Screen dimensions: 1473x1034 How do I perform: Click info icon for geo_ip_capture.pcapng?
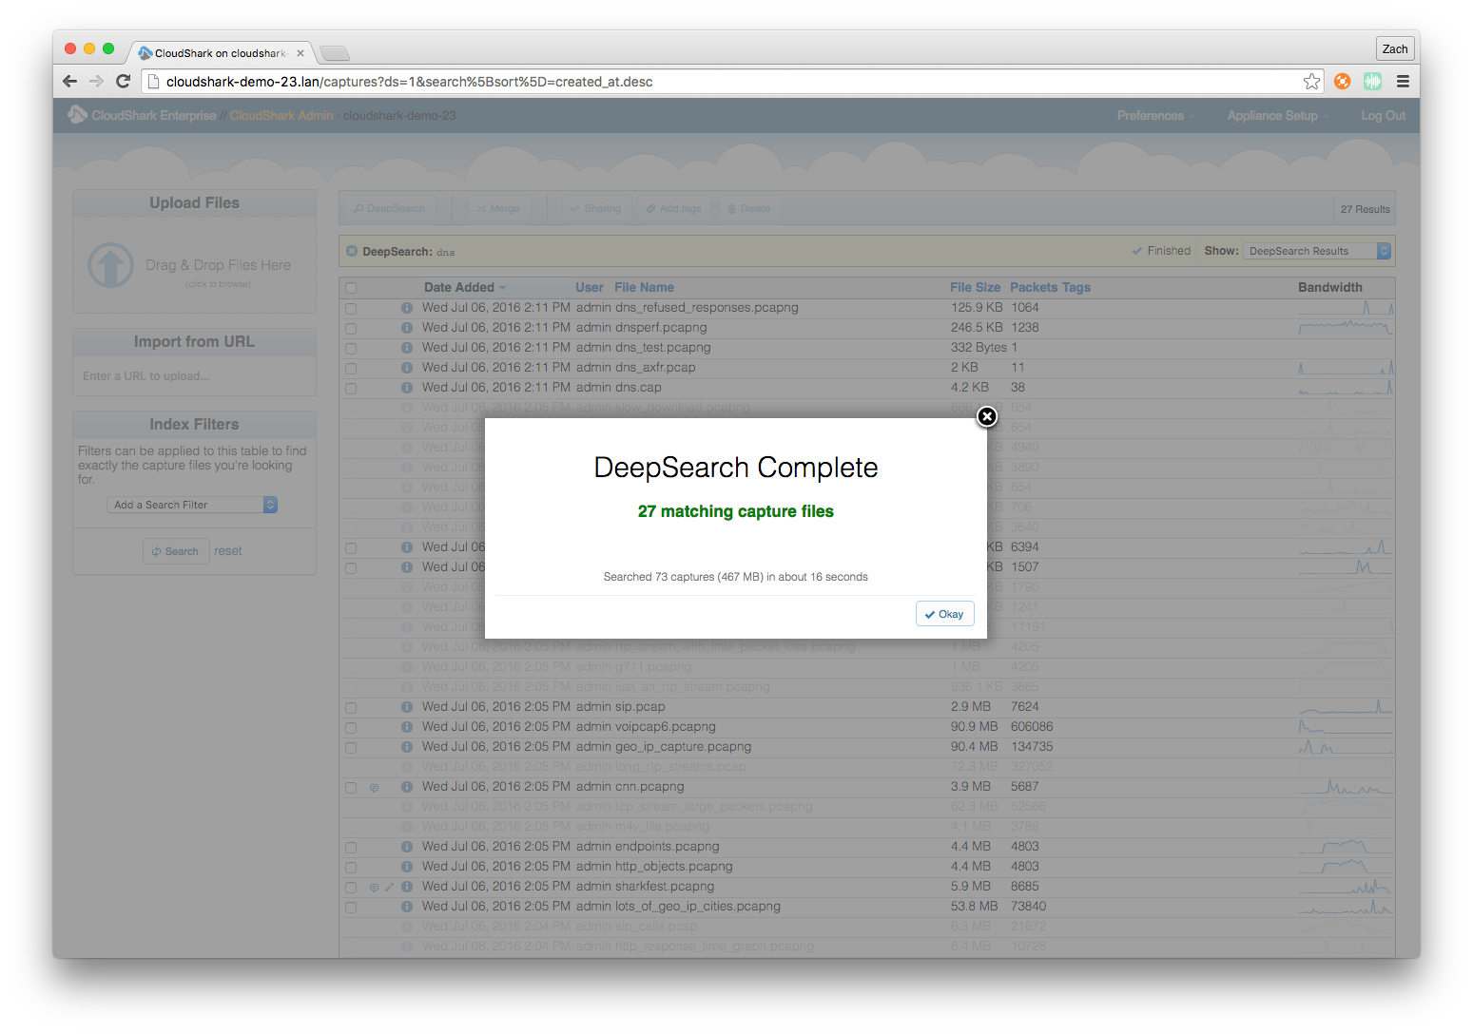407,747
